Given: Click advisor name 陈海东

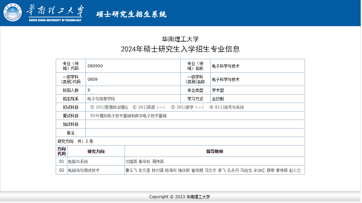Looking at the screenshot, I should click(x=171, y=171).
